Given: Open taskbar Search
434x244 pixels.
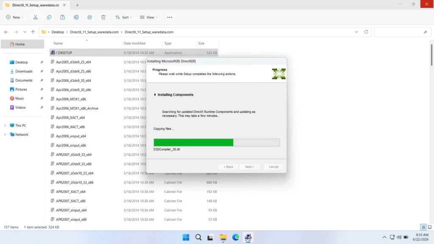Looking at the screenshot, I should point(198,237).
